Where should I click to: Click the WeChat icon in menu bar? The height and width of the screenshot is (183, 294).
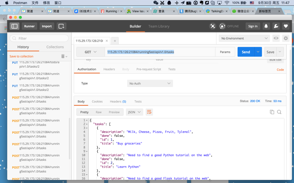pos(155,3)
